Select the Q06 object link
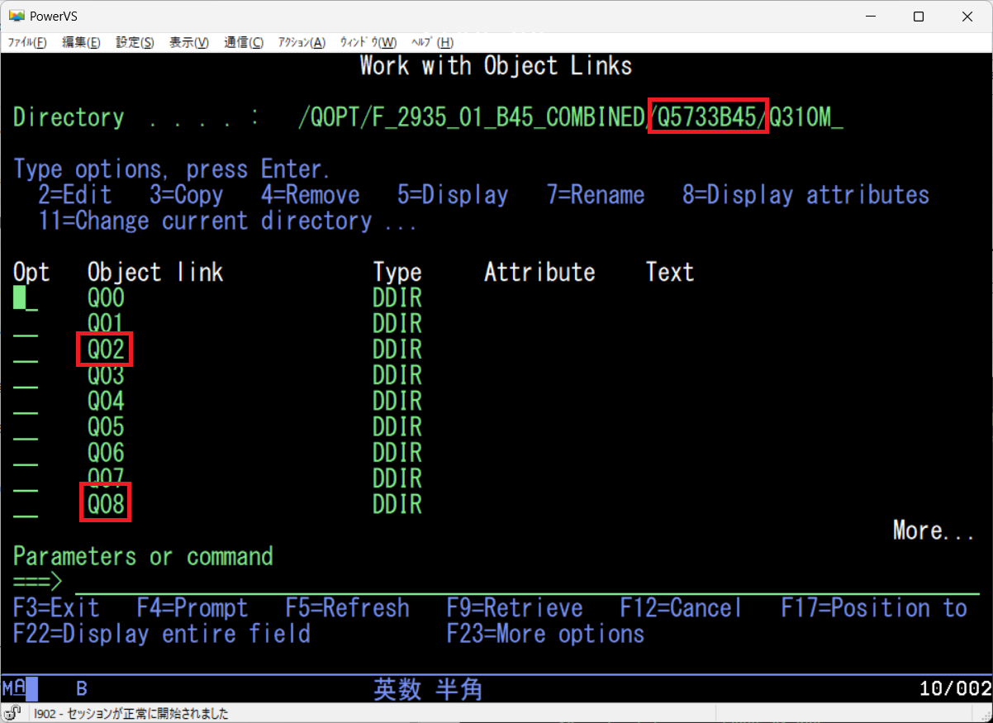Image resolution: width=993 pixels, height=723 pixels. pos(106,453)
